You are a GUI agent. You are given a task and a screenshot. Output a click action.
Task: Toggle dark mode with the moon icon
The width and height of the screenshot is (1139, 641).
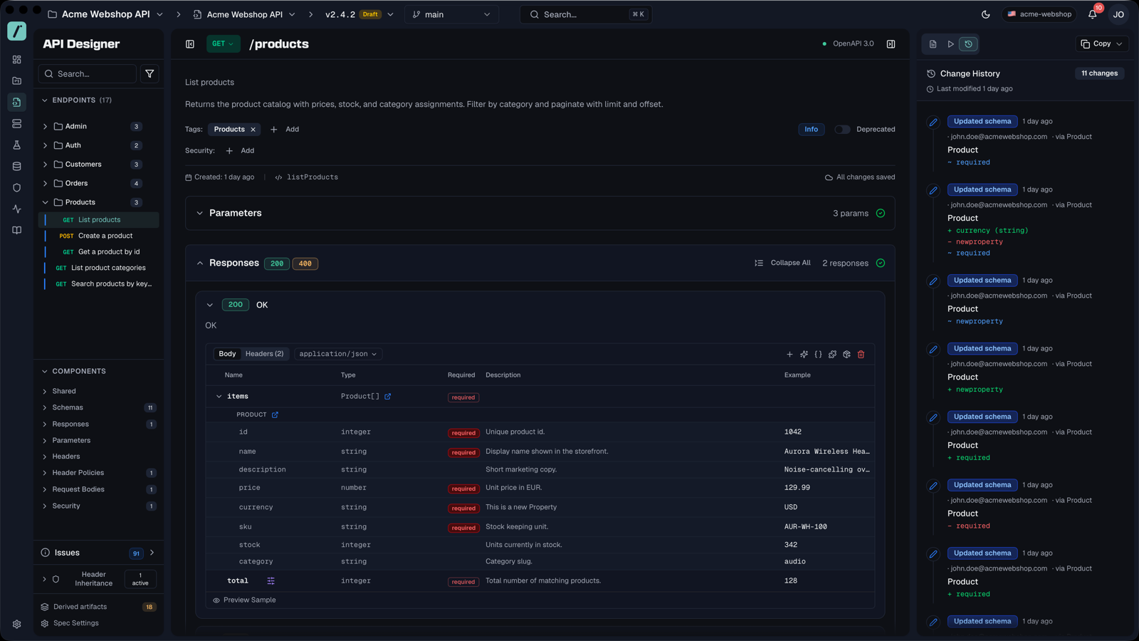coord(986,14)
